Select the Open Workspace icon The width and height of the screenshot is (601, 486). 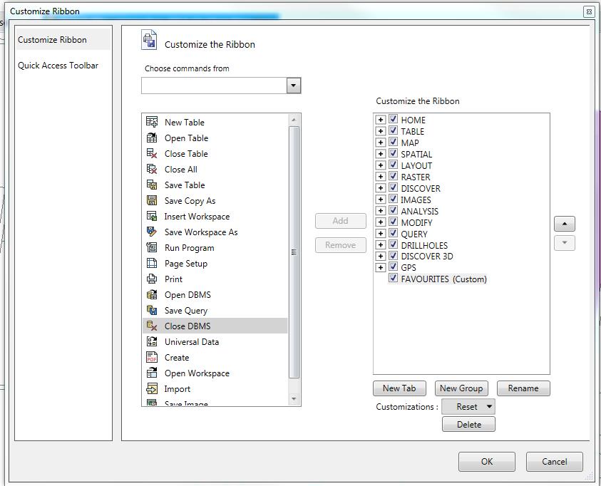point(152,373)
